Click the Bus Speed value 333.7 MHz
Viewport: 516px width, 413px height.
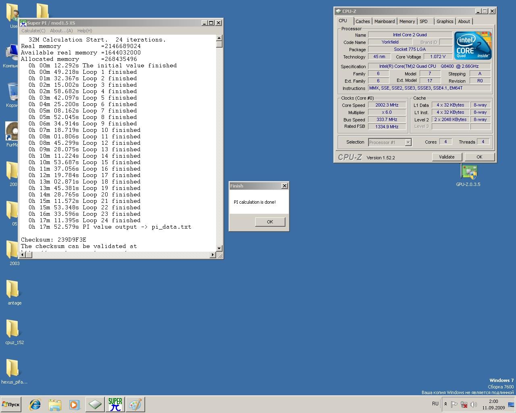(x=387, y=119)
